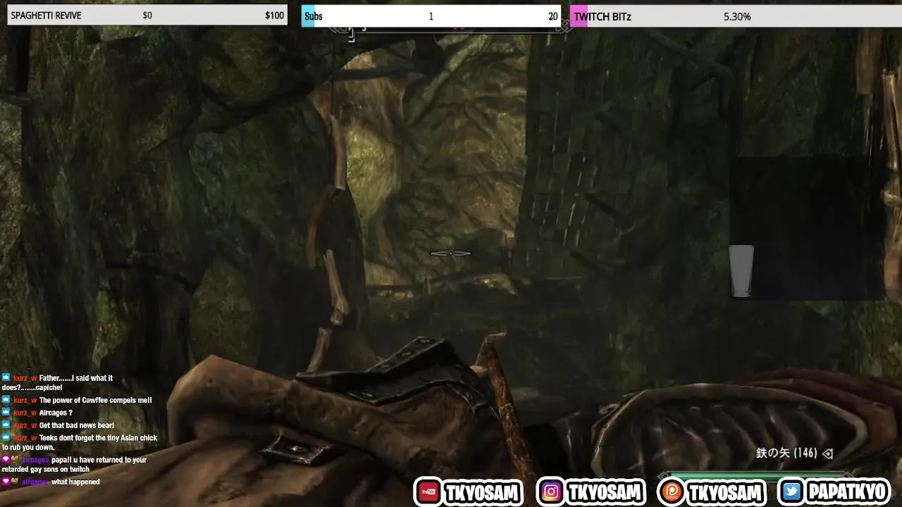The image size is (902, 507).
Task: Click the Twitter bird icon
Action: click(x=793, y=492)
